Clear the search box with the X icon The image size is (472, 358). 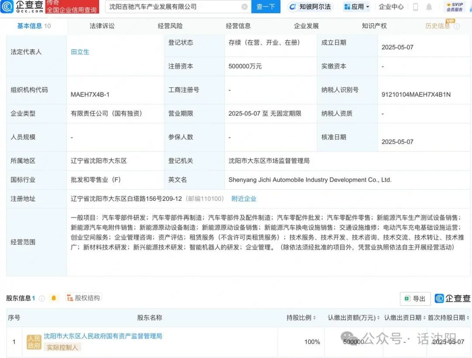point(245,7)
